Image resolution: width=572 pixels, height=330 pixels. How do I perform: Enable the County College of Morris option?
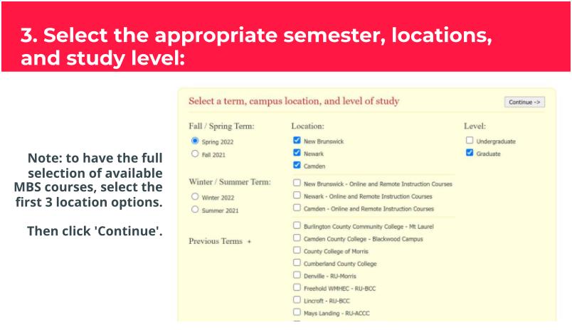[297, 251]
